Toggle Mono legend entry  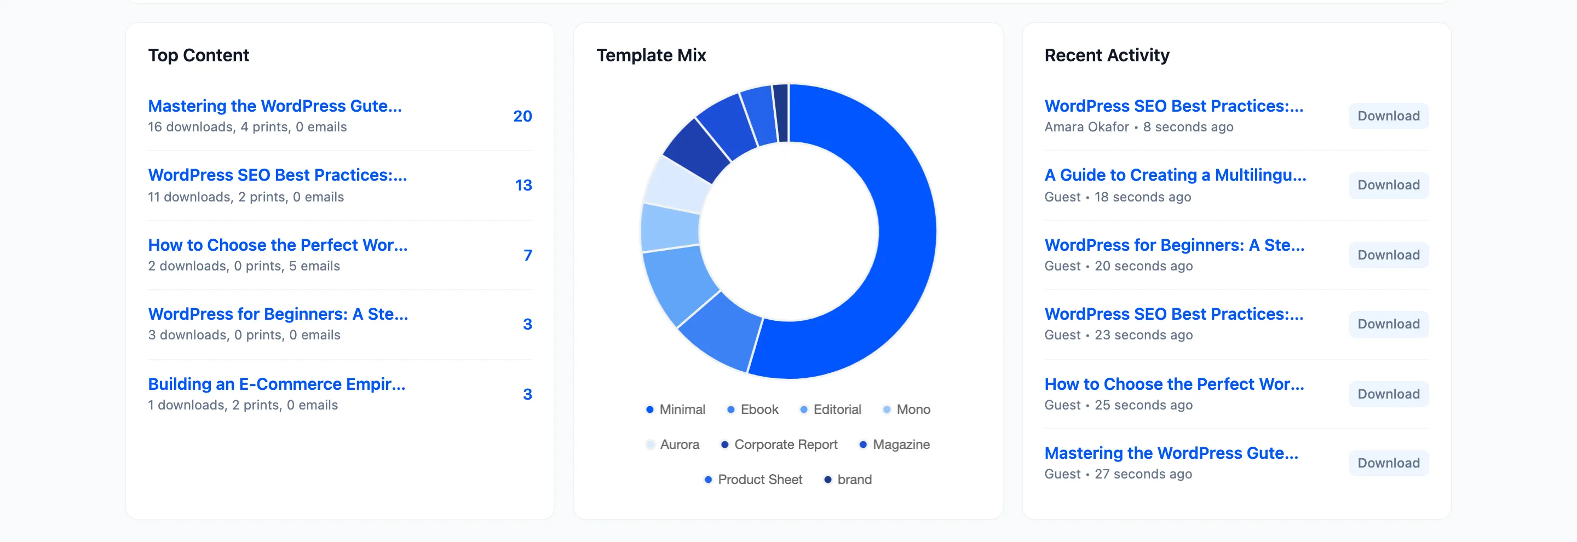coord(906,410)
